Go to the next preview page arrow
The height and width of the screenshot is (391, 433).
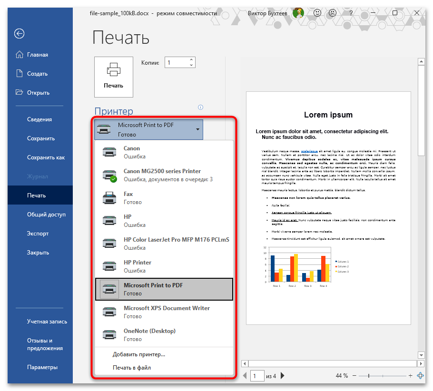pos(283,375)
